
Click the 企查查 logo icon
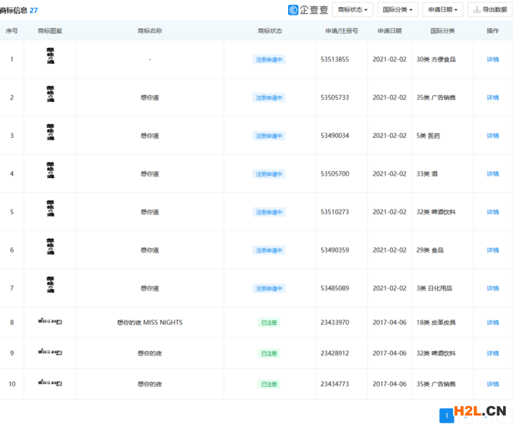click(293, 9)
